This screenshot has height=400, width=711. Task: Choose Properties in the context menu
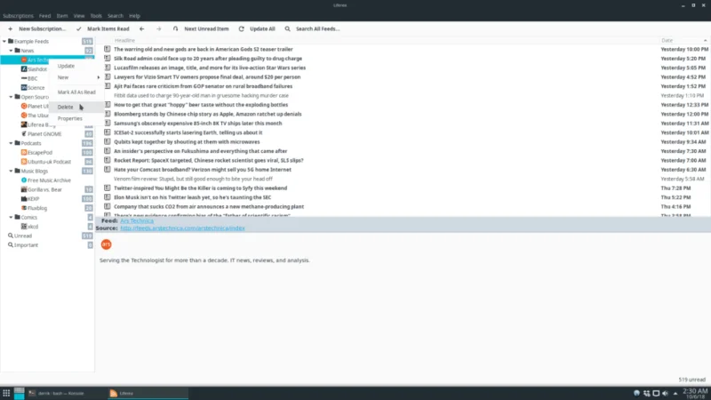76,118
